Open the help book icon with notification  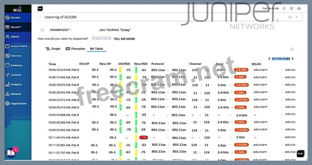pos(11,153)
